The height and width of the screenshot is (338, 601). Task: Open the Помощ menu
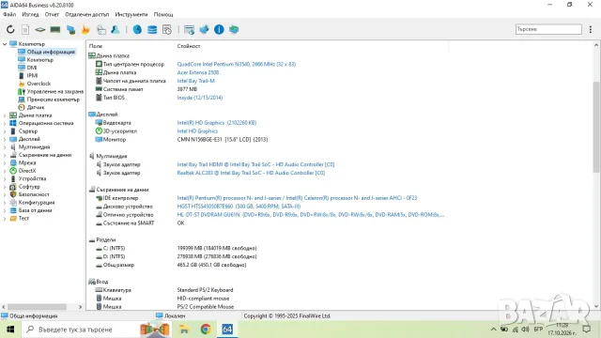[163, 15]
